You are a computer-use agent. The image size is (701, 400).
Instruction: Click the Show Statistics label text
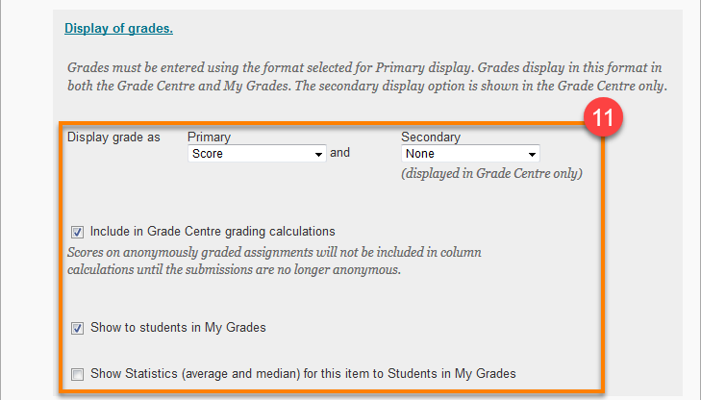303,374
